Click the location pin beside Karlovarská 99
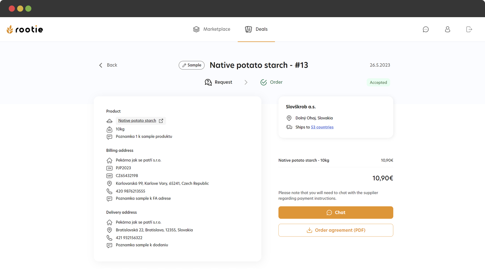Viewport: 485px width, 273px height. (x=109, y=183)
